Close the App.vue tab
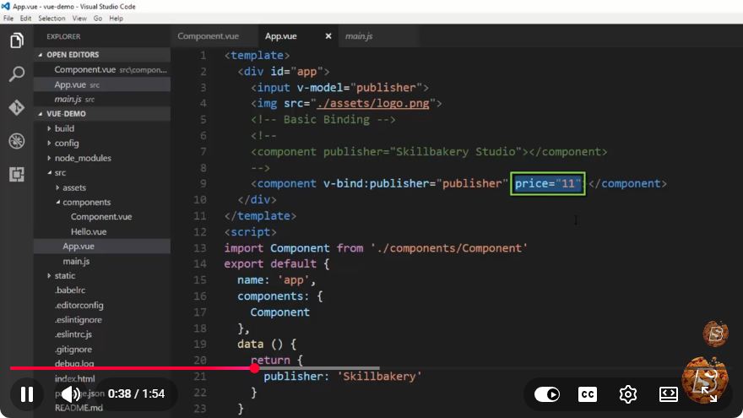This screenshot has height=418, width=743. [x=328, y=36]
